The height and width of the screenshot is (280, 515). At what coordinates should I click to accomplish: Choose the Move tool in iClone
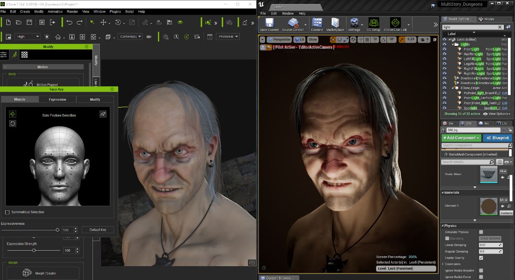click(104, 22)
